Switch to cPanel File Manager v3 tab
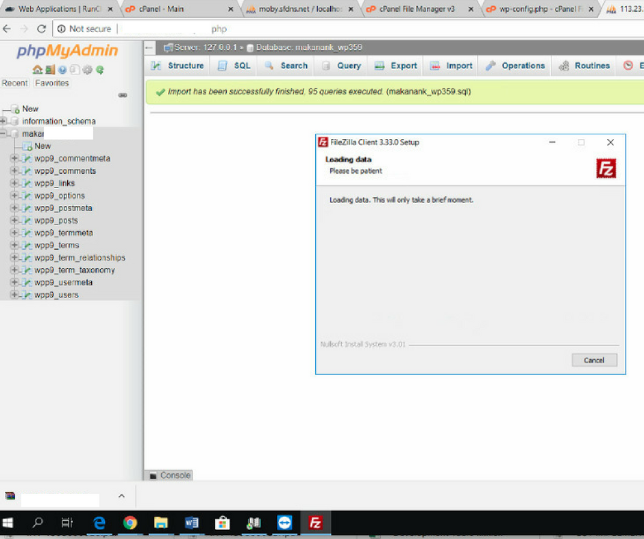The width and height of the screenshot is (644, 539). [419, 9]
